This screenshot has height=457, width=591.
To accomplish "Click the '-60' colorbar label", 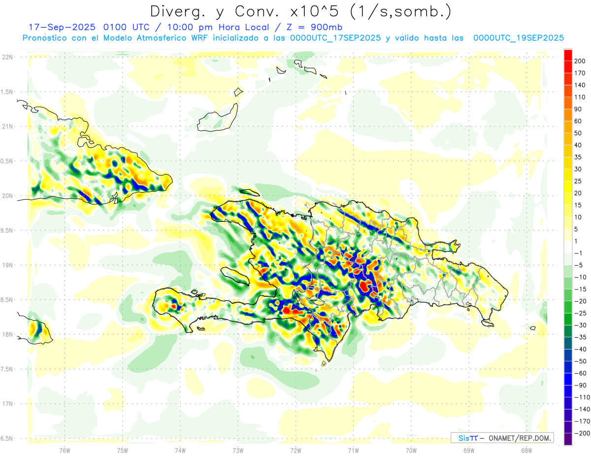I will [x=580, y=373].
